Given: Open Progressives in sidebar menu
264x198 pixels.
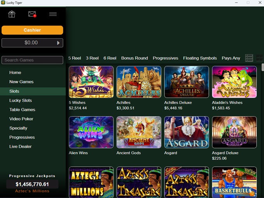Looking at the screenshot, I should pyautogui.click(x=22, y=137).
